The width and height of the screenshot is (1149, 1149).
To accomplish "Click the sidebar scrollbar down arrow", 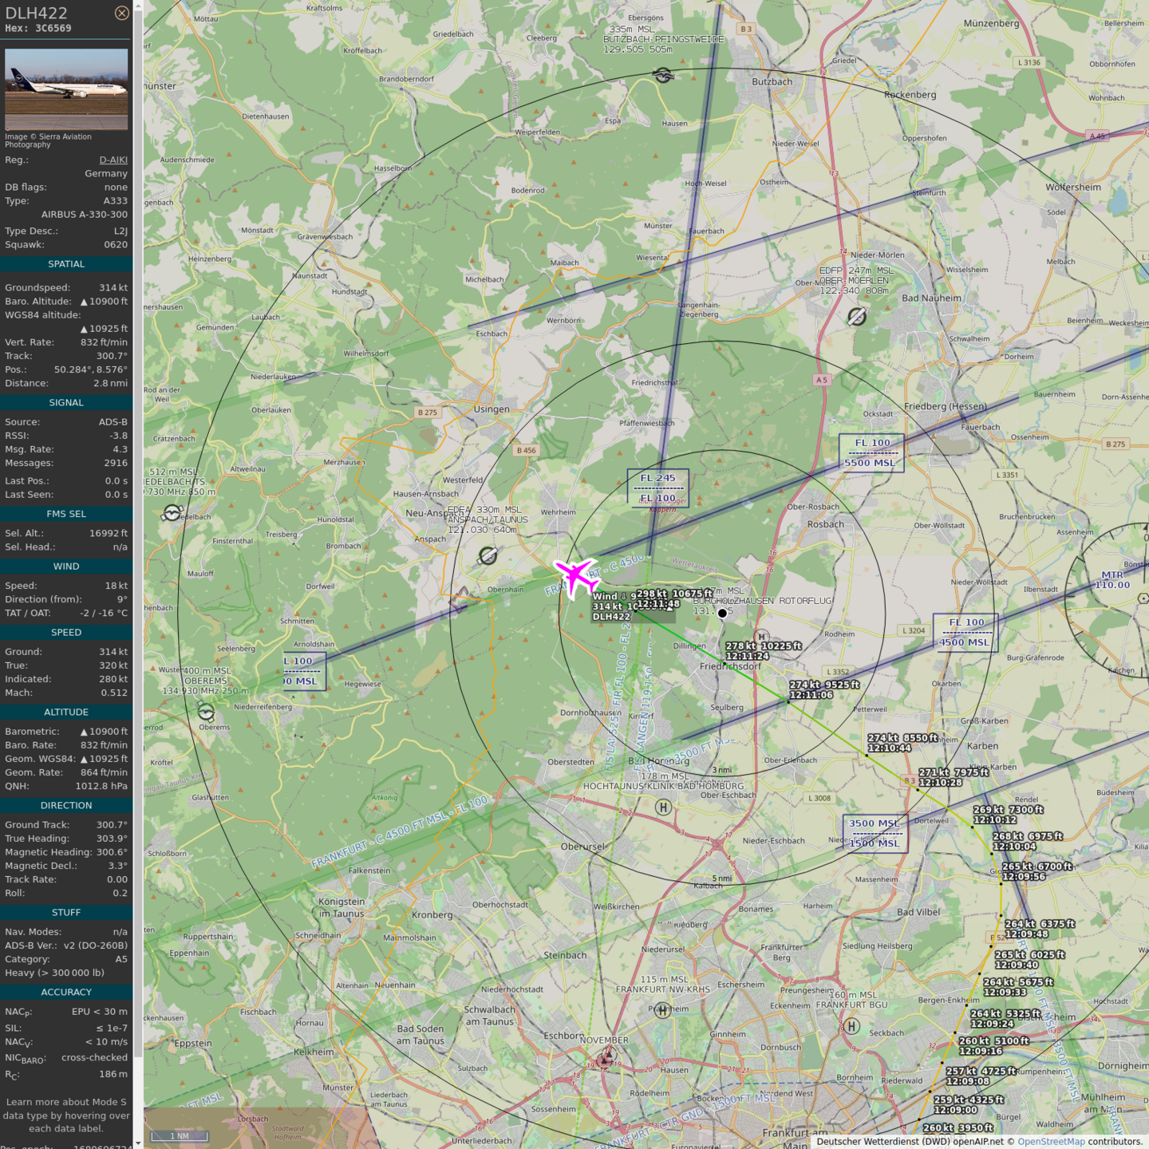I will pyautogui.click(x=138, y=1143).
